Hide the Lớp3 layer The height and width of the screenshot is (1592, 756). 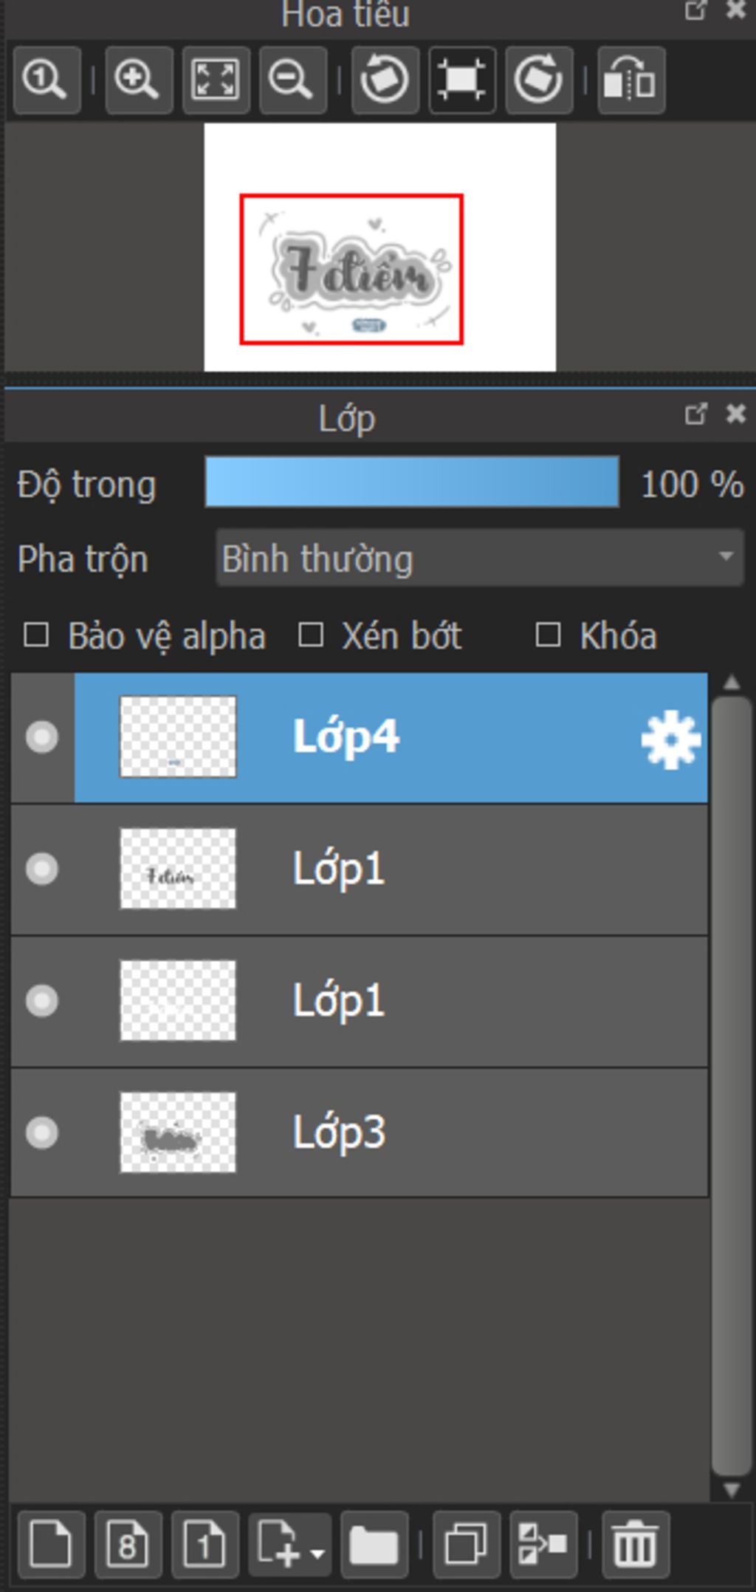click(x=42, y=1132)
